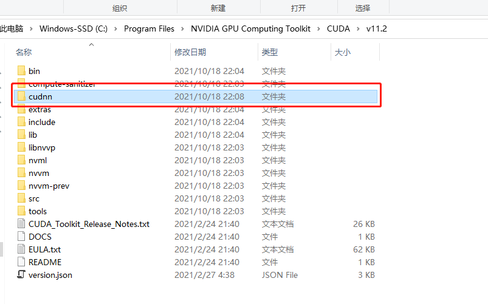488x304 pixels.
Task: Expand chevron after Windows-SSD (C:) in address bar
Action: pyautogui.click(x=116, y=29)
